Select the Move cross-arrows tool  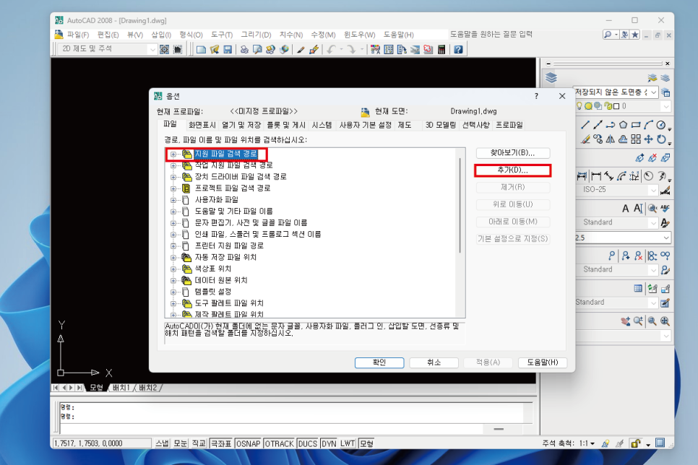click(649, 139)
